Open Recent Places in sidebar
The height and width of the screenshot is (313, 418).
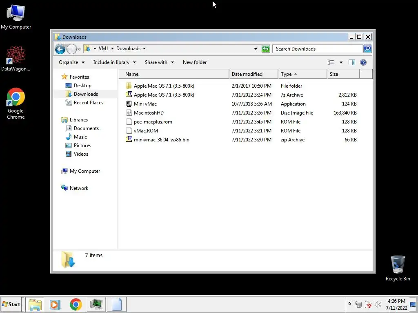point(84,102)
